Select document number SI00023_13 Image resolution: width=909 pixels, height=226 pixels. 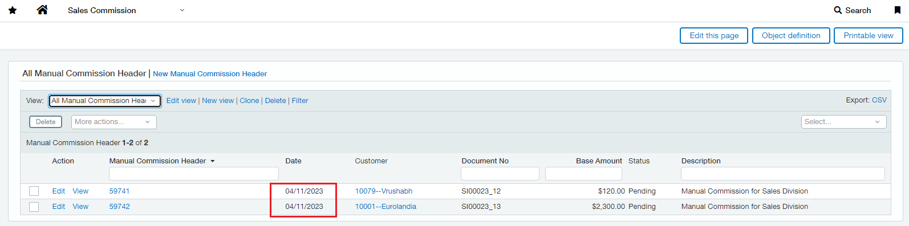coord(481,207)
